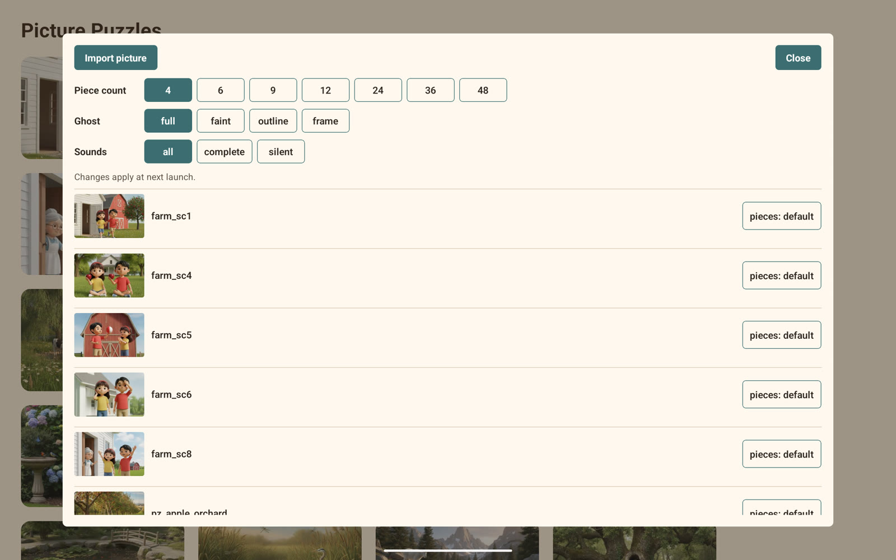Set ghost mode to frame
The height and width of the screenshot is (560, 896).
(x=325, y=121)
